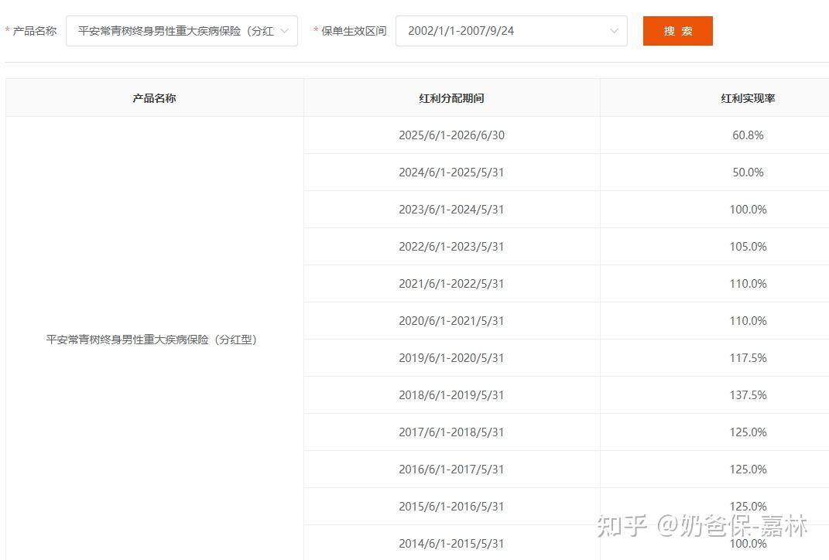The width and height of the screenshot is (829, 560).
Task: Select period cell 2020/6/1-2021/5/31
Action: 451,321
